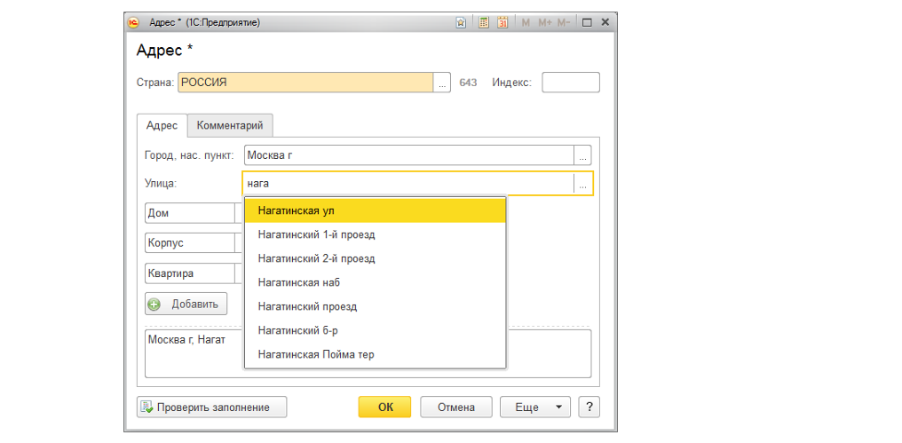Click the M memory button
Viewport: 902px width, 443px height.
coord(526,23)
